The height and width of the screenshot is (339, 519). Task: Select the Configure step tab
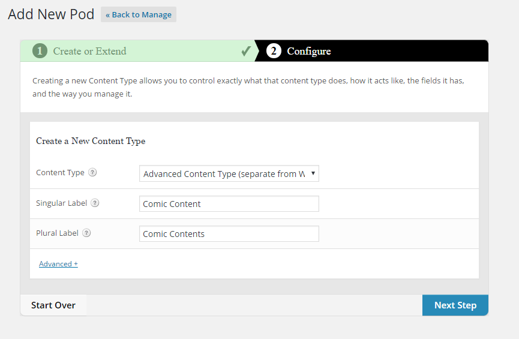pos(308,51)
